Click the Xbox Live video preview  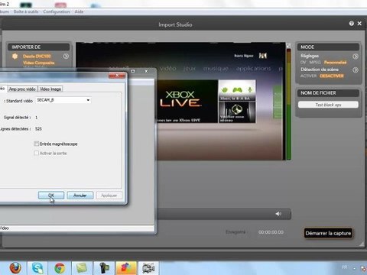(180, 101)
